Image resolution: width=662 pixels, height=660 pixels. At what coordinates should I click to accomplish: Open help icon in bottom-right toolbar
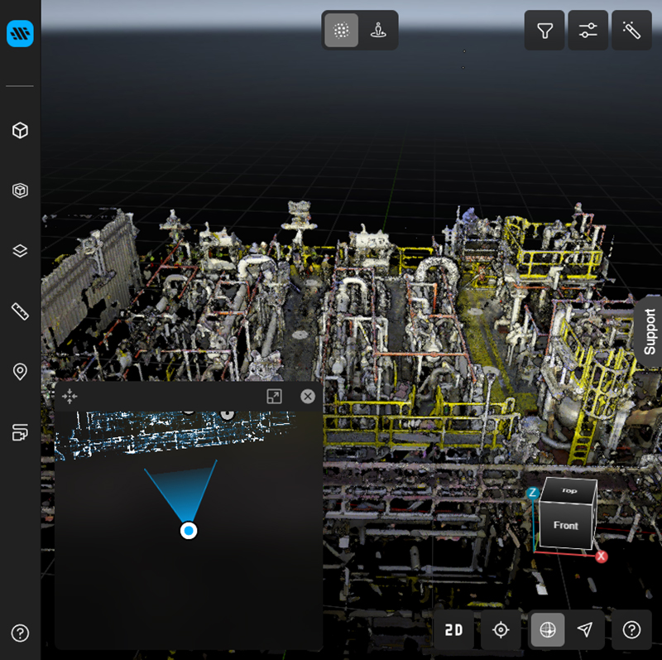tap(631, 629)
